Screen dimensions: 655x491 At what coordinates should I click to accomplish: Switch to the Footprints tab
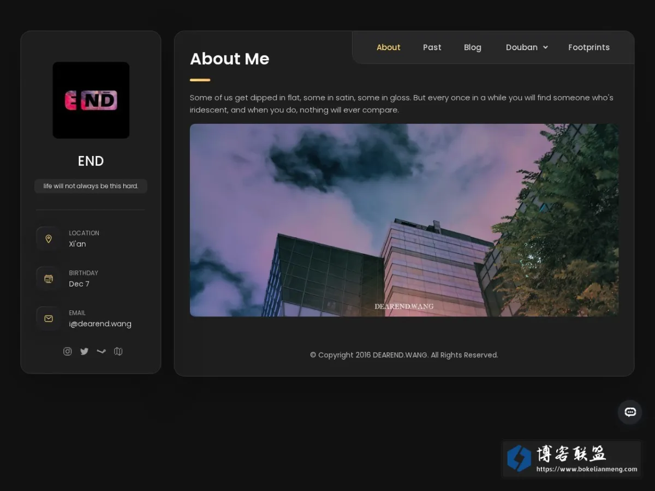pos(589,47)
